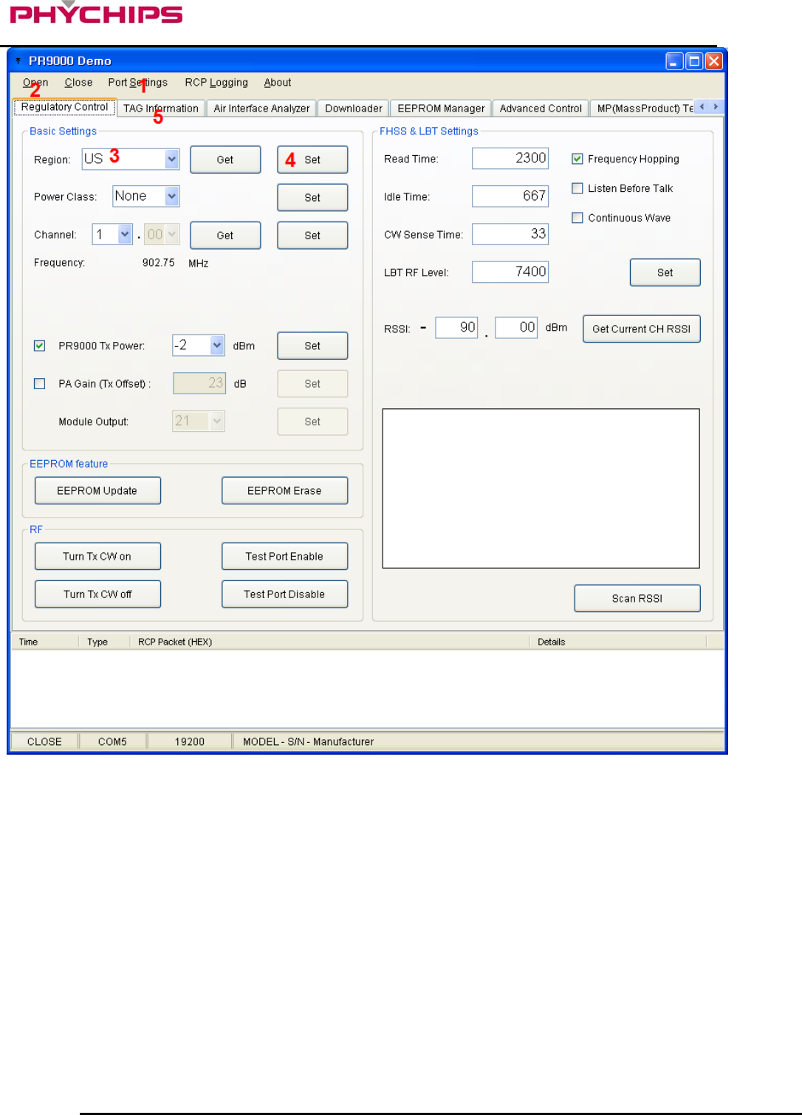Minimize the PR9000 Demo window
802x1115 pixels.
click(x=674, y=61)
